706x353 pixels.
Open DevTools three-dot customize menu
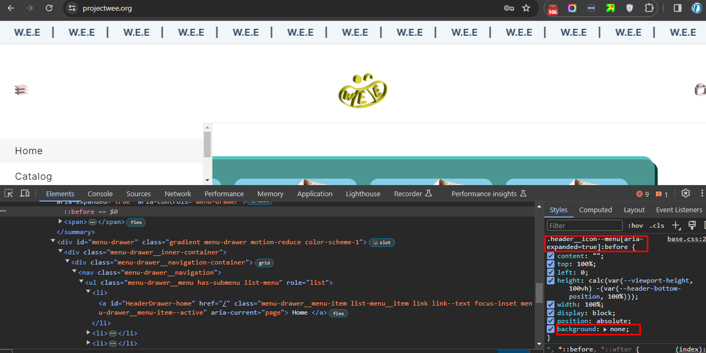click(702, 194)
